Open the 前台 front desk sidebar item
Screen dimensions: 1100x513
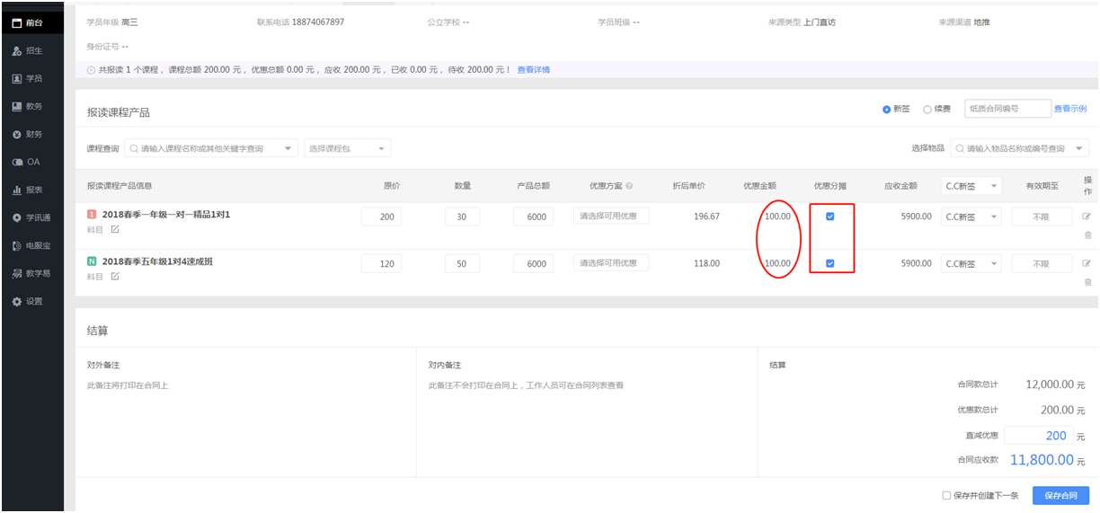click(x=32, y=22)
